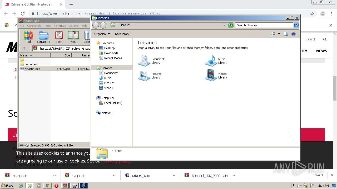
Task: Click the Explorer Forward button
Action: [x=103, y=25]
